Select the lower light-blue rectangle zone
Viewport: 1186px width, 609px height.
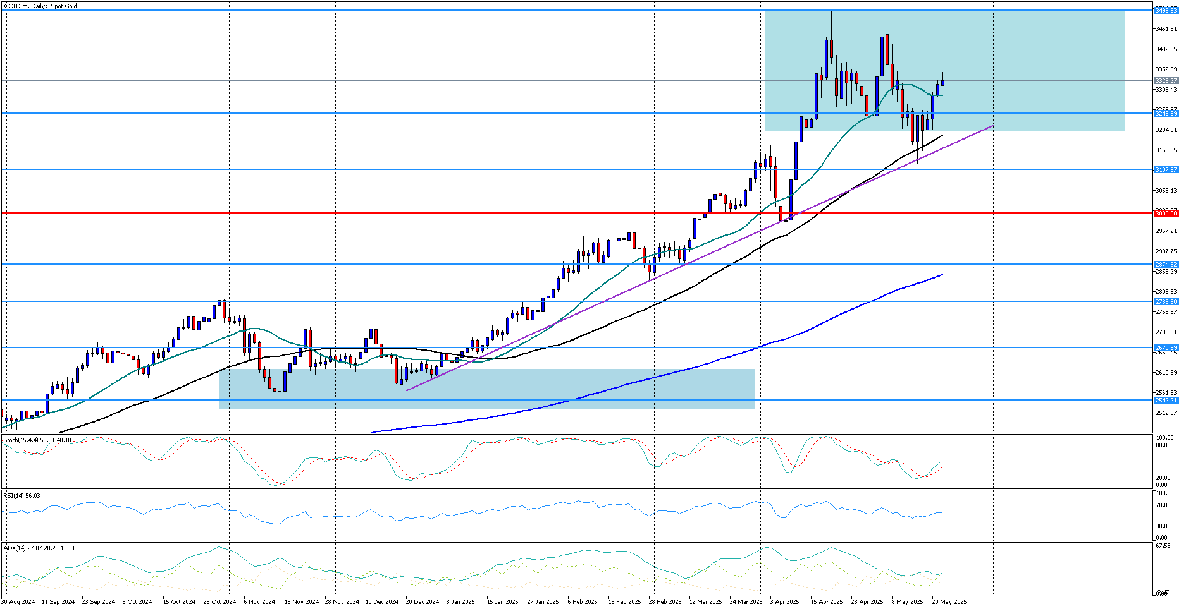click(487, 389)
